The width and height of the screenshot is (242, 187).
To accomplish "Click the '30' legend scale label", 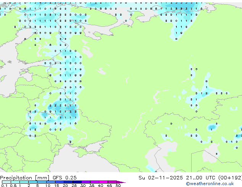I will [83, 185].
